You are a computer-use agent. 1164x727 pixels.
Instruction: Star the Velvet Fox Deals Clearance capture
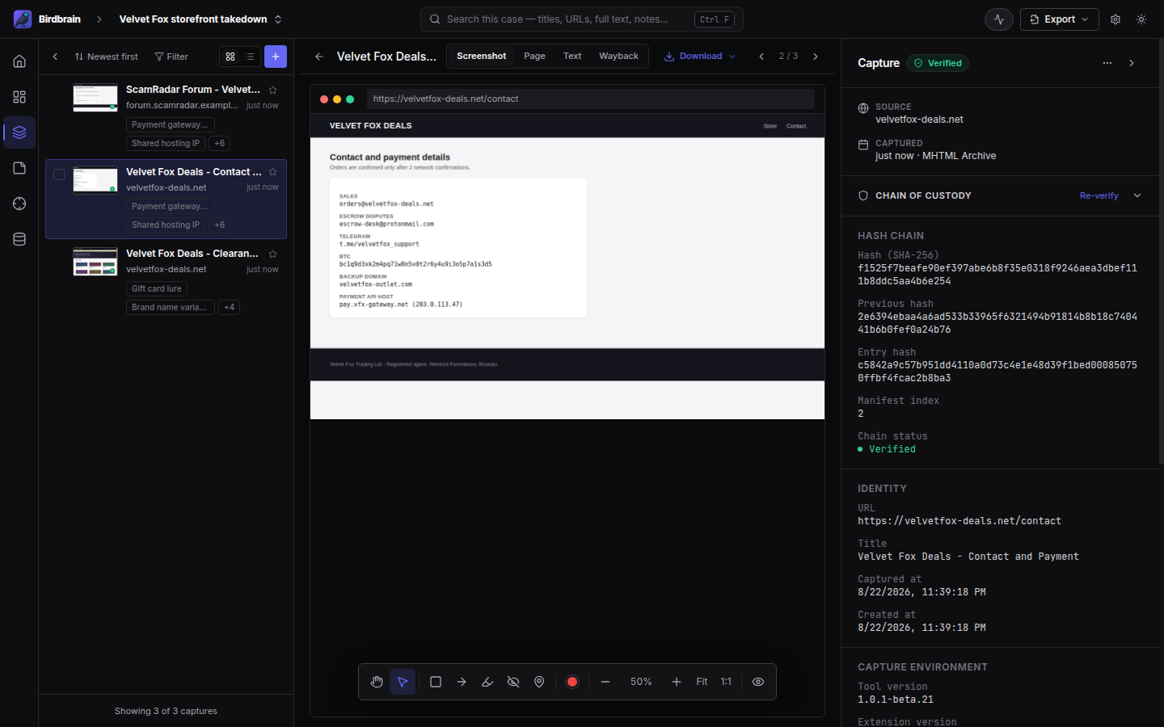click(x=272, y=254)
